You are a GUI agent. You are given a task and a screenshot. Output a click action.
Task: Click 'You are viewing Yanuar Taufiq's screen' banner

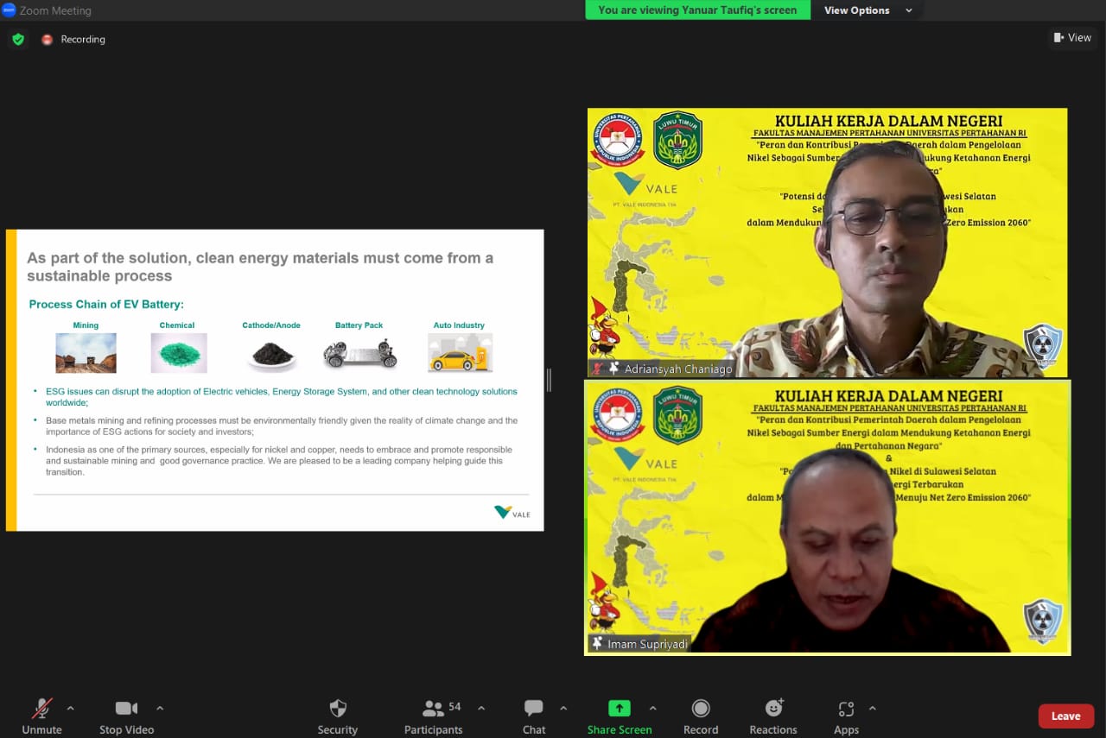coord(697,10)
